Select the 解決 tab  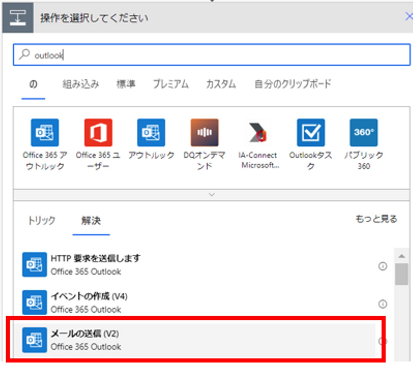tap(91, 220)
